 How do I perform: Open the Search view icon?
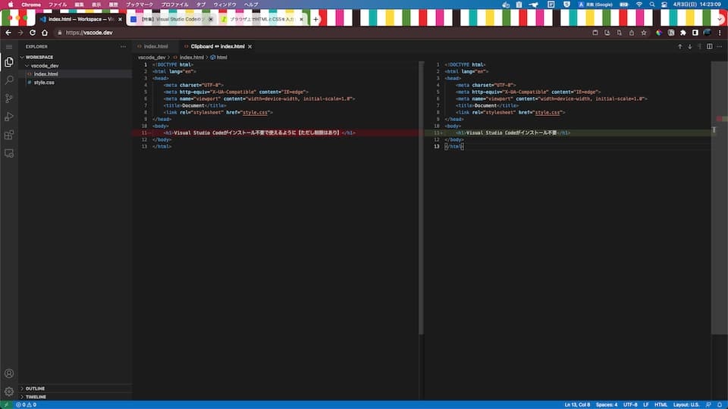click(x=9, y=80)
